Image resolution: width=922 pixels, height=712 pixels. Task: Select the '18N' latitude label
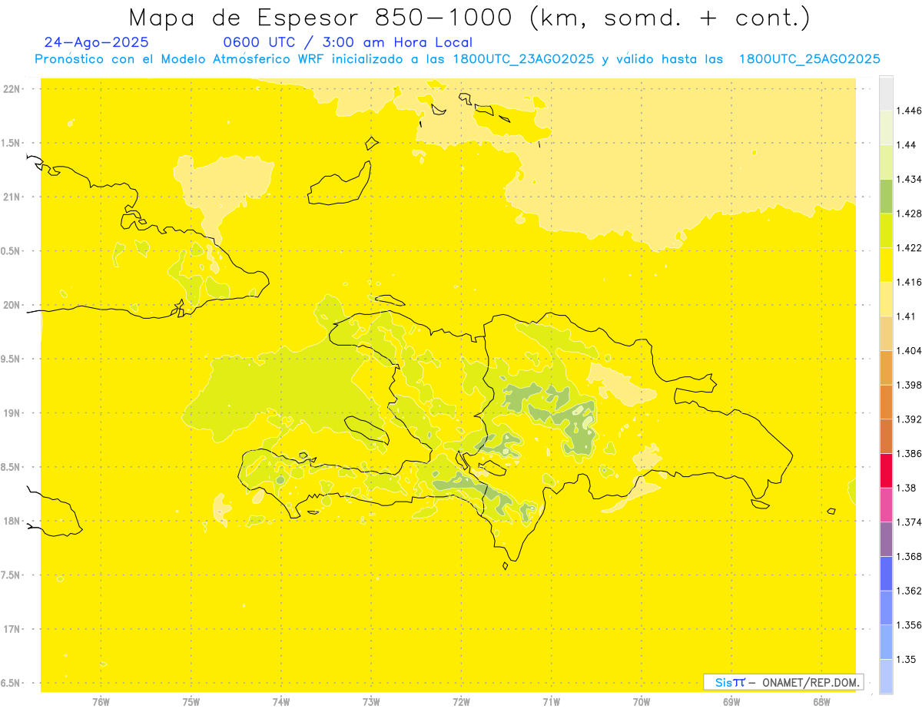pos(12,522)
